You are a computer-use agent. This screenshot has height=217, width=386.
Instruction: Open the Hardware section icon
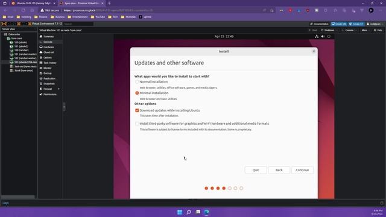[x=41, y=47]
